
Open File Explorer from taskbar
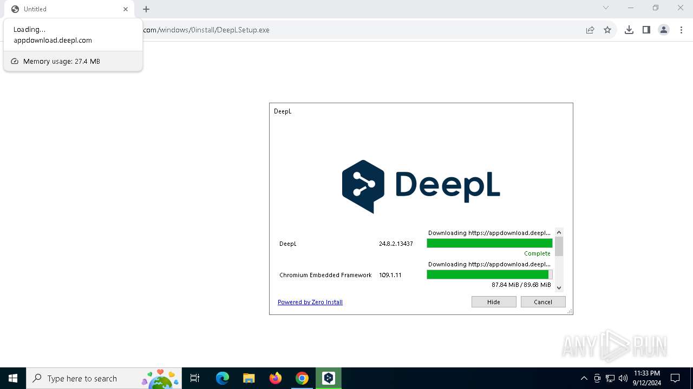pyautogui.click(x=249, y=378)
